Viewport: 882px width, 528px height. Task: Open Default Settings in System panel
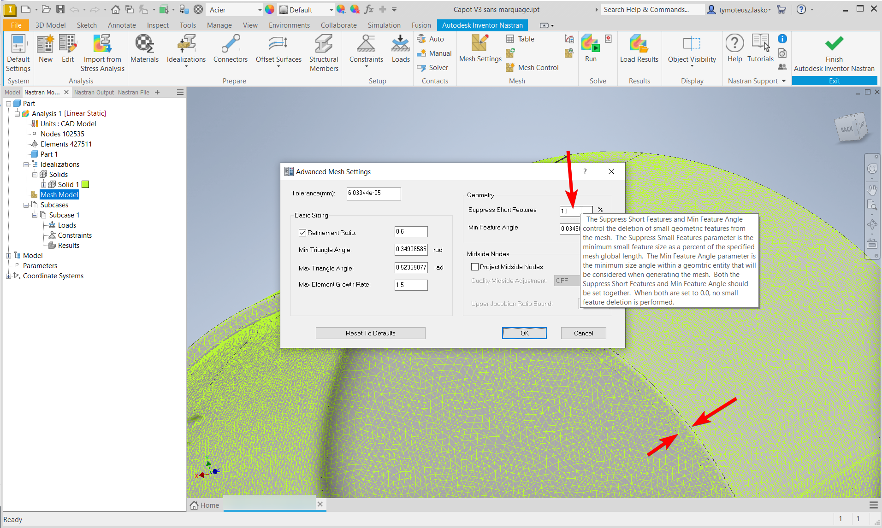18,53
